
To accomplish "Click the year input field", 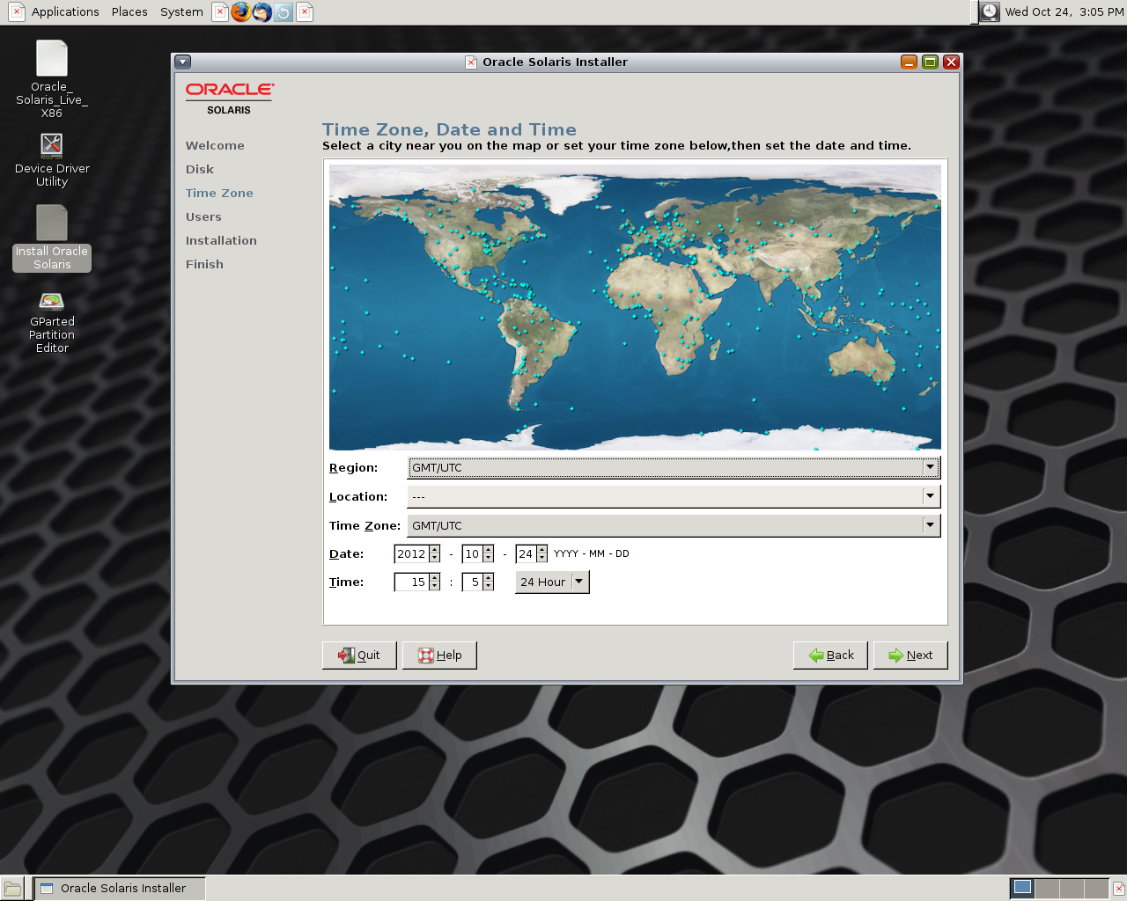I will [x=411, y=554].
